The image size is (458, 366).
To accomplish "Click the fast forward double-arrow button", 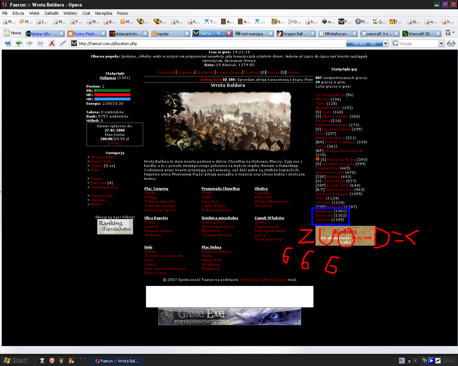I will click(x=41, y=43).
